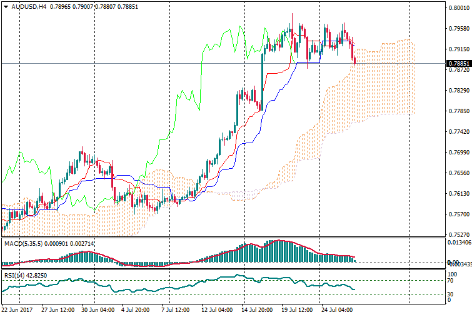This screenshot has width=472, height=317.
Task: Click the 7 Jul 12:00 time label
Action: coord(176,309)
